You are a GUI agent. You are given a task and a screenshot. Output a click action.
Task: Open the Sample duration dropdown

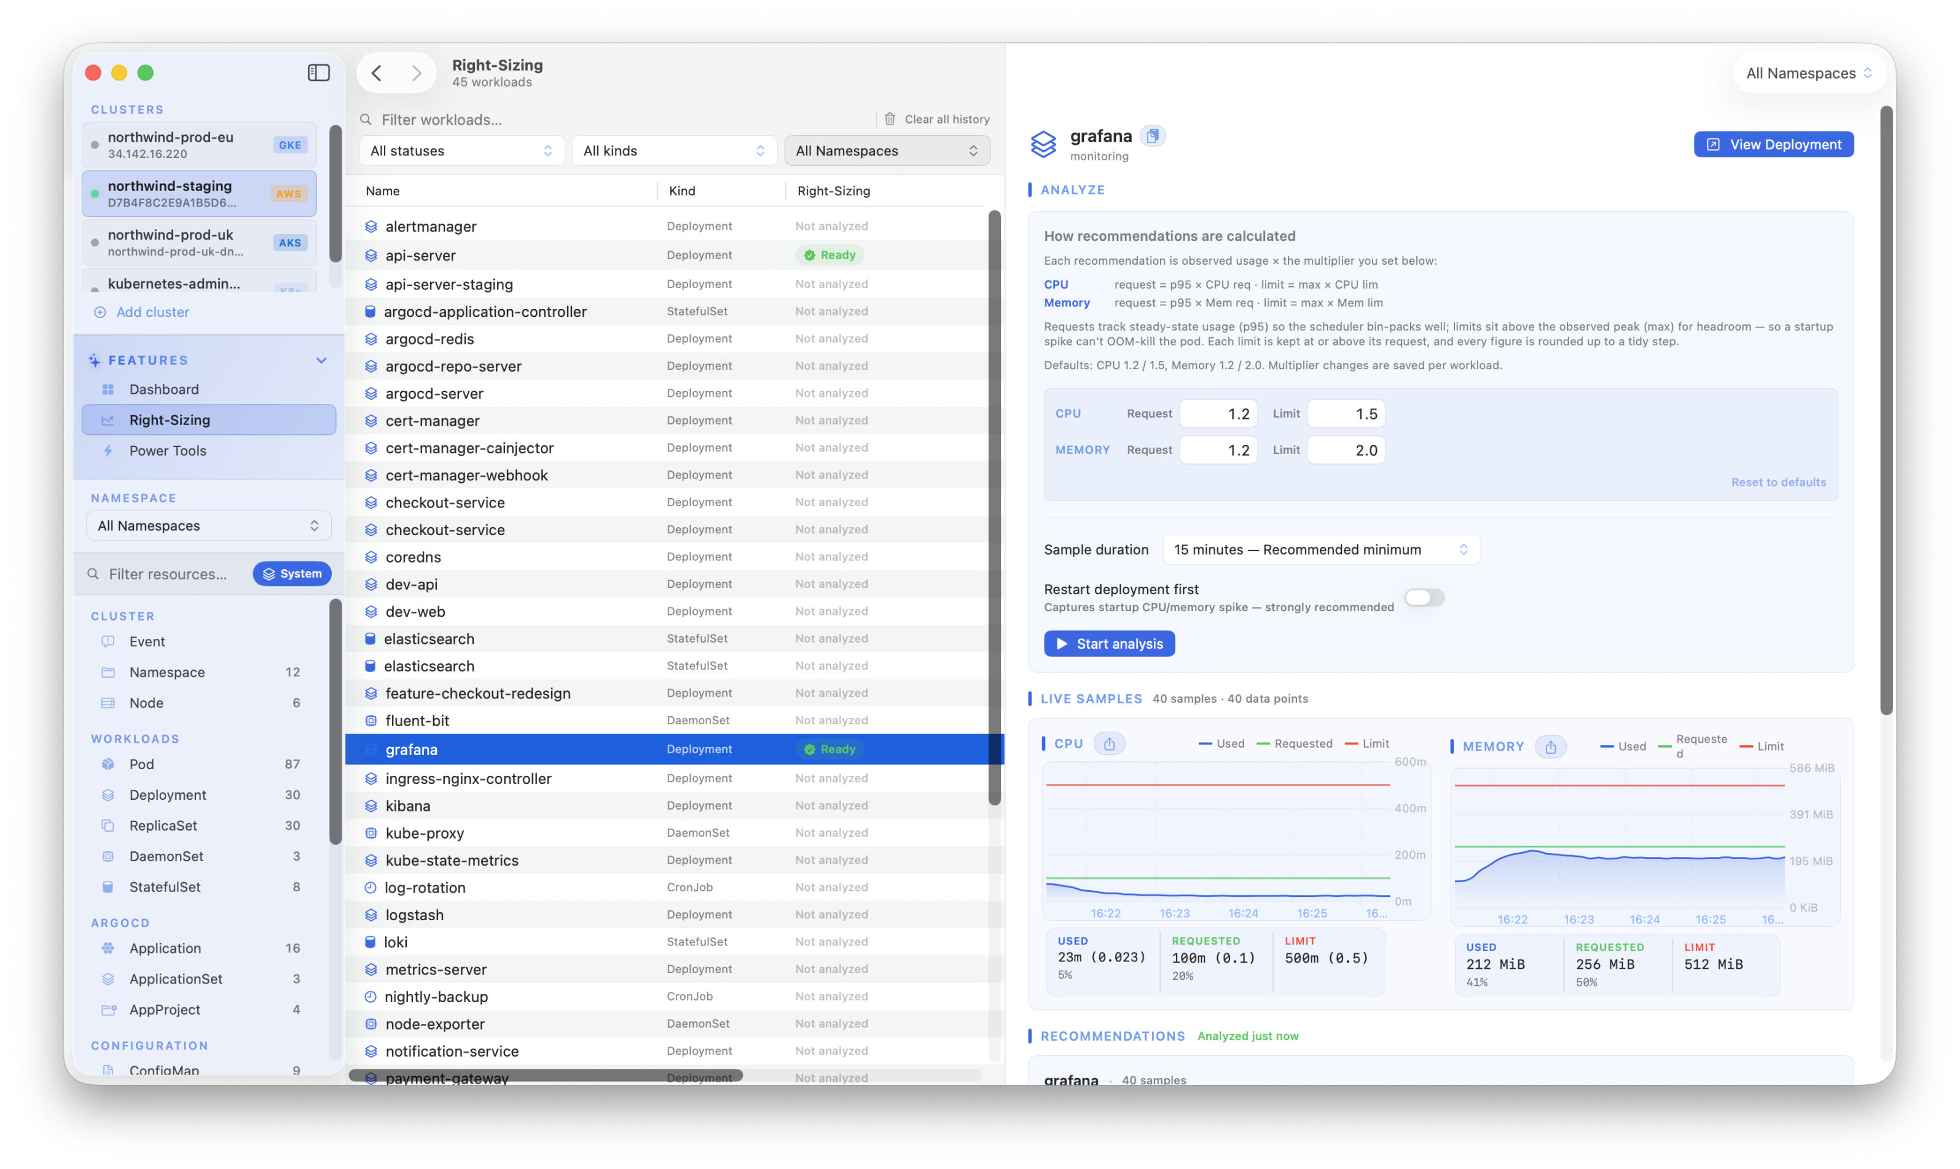pyautogui.click(x=1321, y=550)
